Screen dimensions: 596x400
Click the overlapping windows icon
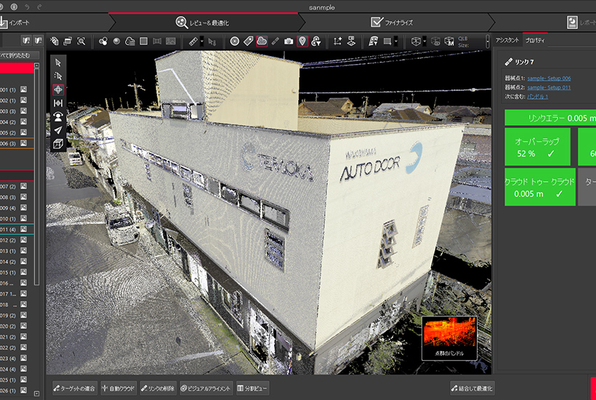[68, 41]
